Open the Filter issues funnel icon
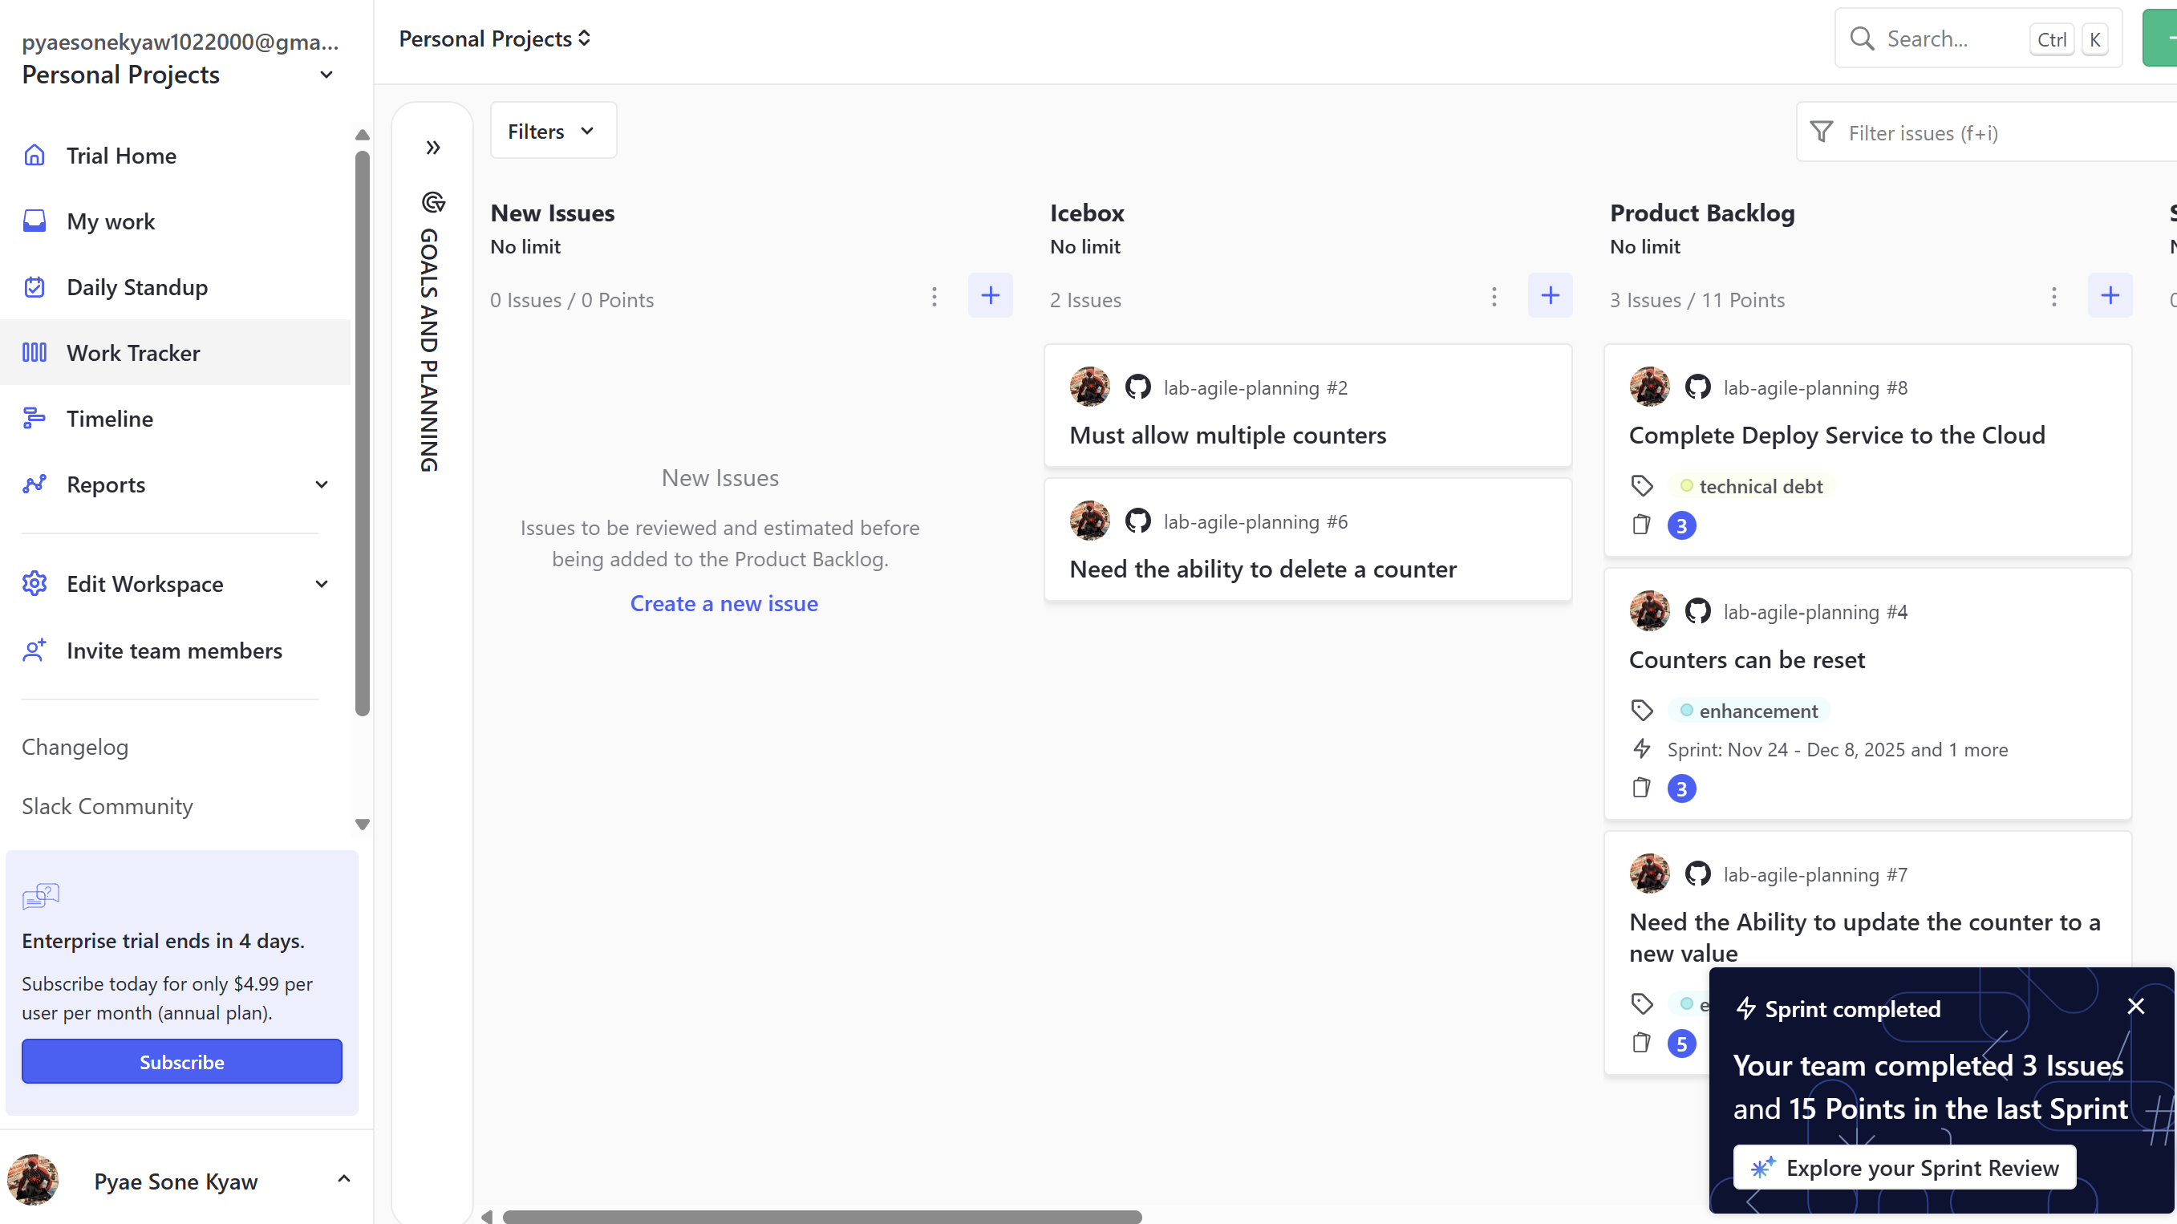 click(1822, 132)
